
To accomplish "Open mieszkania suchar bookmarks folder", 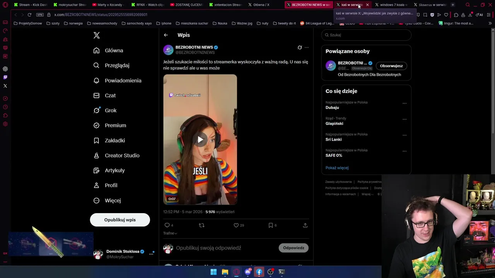I will coord(192,23).
